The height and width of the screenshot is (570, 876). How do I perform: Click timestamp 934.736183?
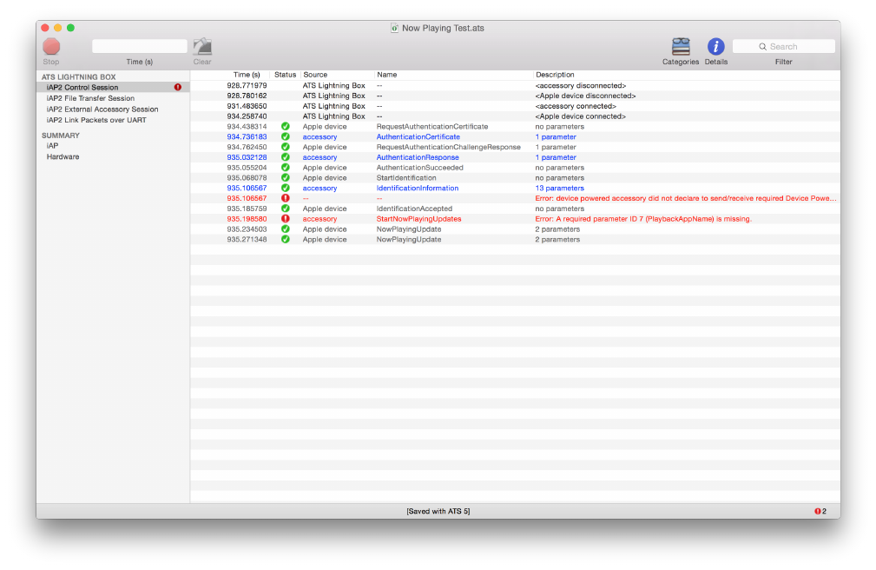pos(247,136)
